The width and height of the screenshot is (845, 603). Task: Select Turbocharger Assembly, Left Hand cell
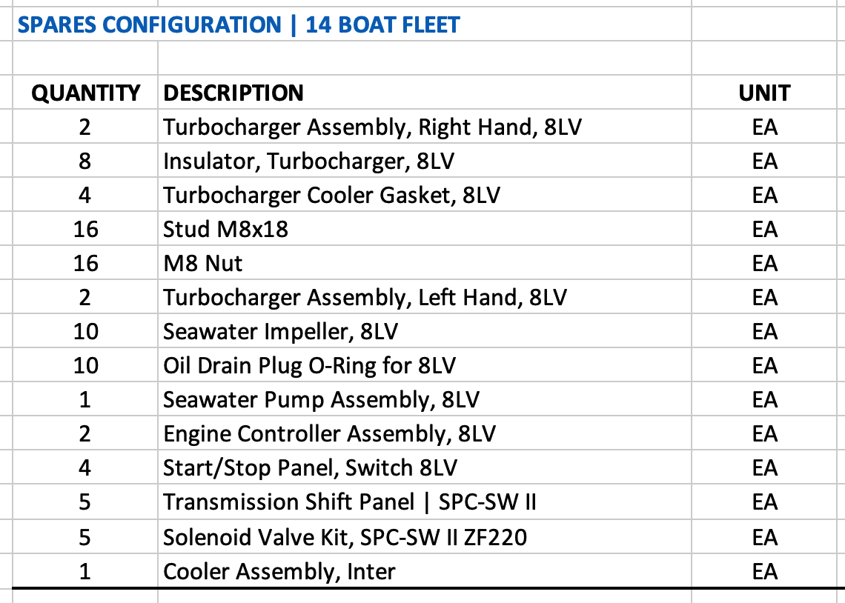tap(425, 297)
